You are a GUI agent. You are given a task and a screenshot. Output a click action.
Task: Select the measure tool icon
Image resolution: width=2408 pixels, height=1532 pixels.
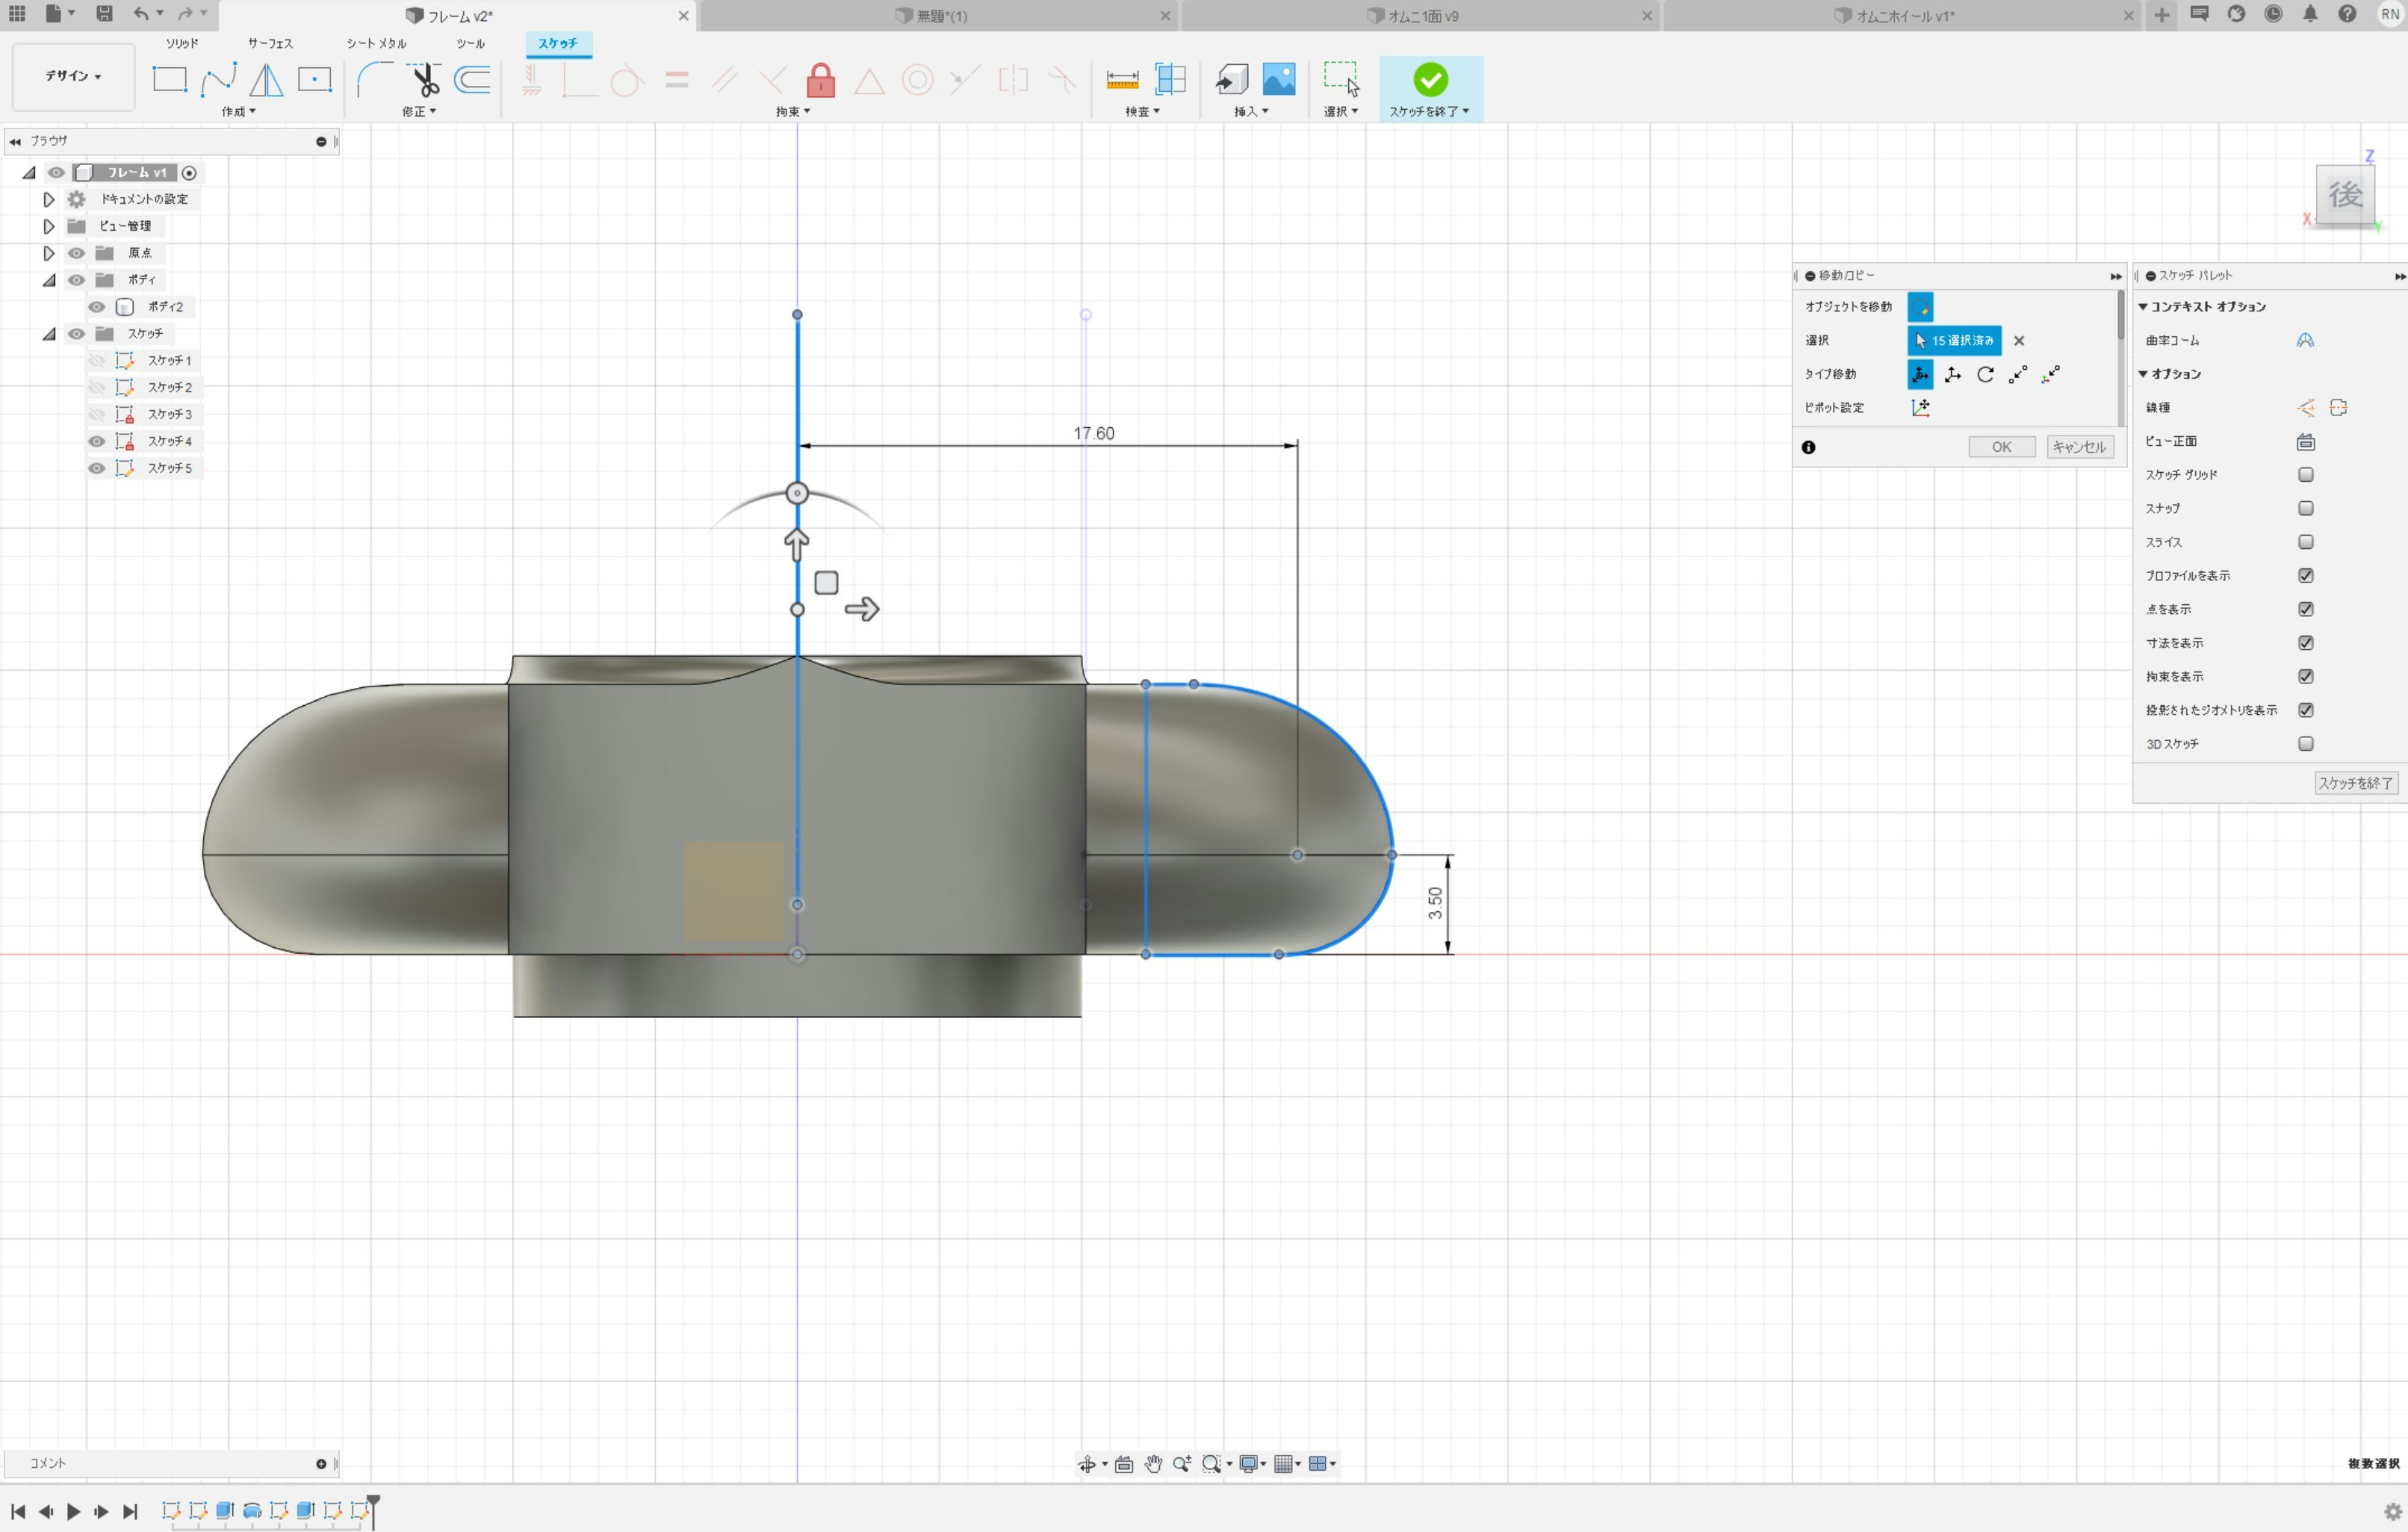[1122, 79]
